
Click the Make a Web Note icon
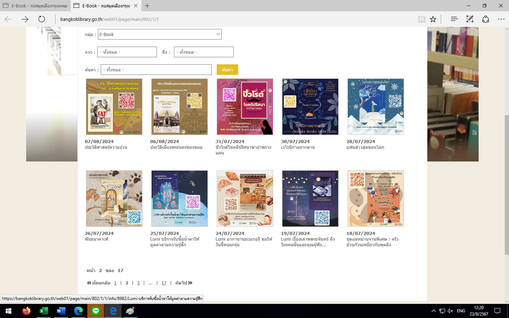[470, 19]
